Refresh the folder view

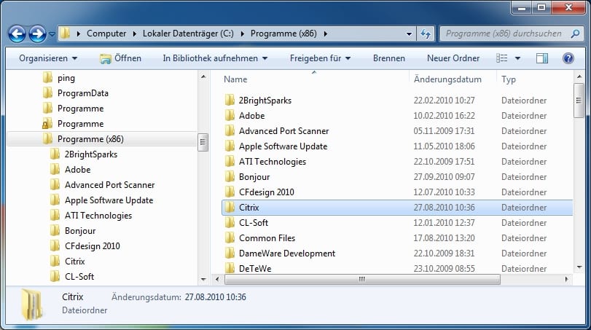426,34
